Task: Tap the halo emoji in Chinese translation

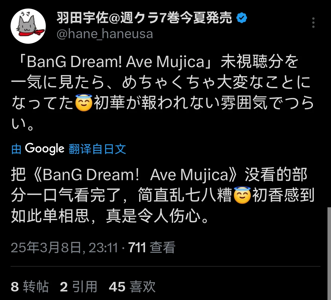Action: click(242, 195)
